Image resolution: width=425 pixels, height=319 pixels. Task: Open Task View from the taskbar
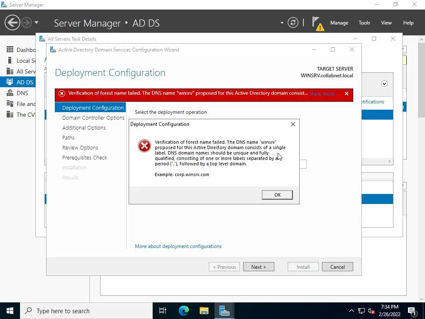pos(163,311)
